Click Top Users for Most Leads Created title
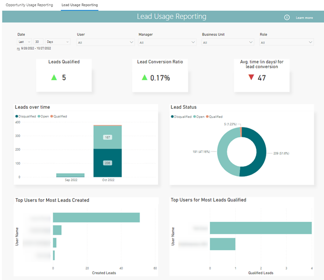The height and width of the screenshot is (280, 324). pos(52,200)
